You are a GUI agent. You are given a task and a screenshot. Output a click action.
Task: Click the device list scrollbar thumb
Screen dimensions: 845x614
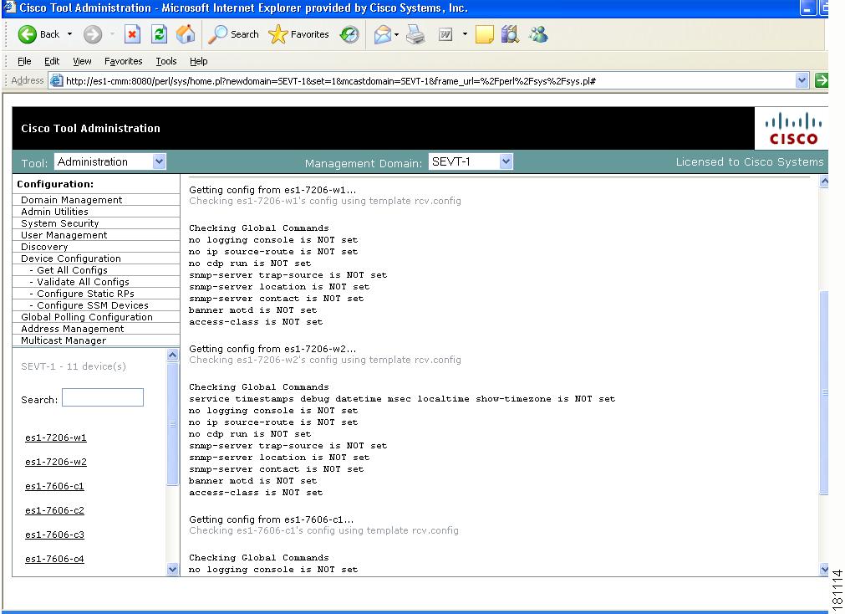172,423
